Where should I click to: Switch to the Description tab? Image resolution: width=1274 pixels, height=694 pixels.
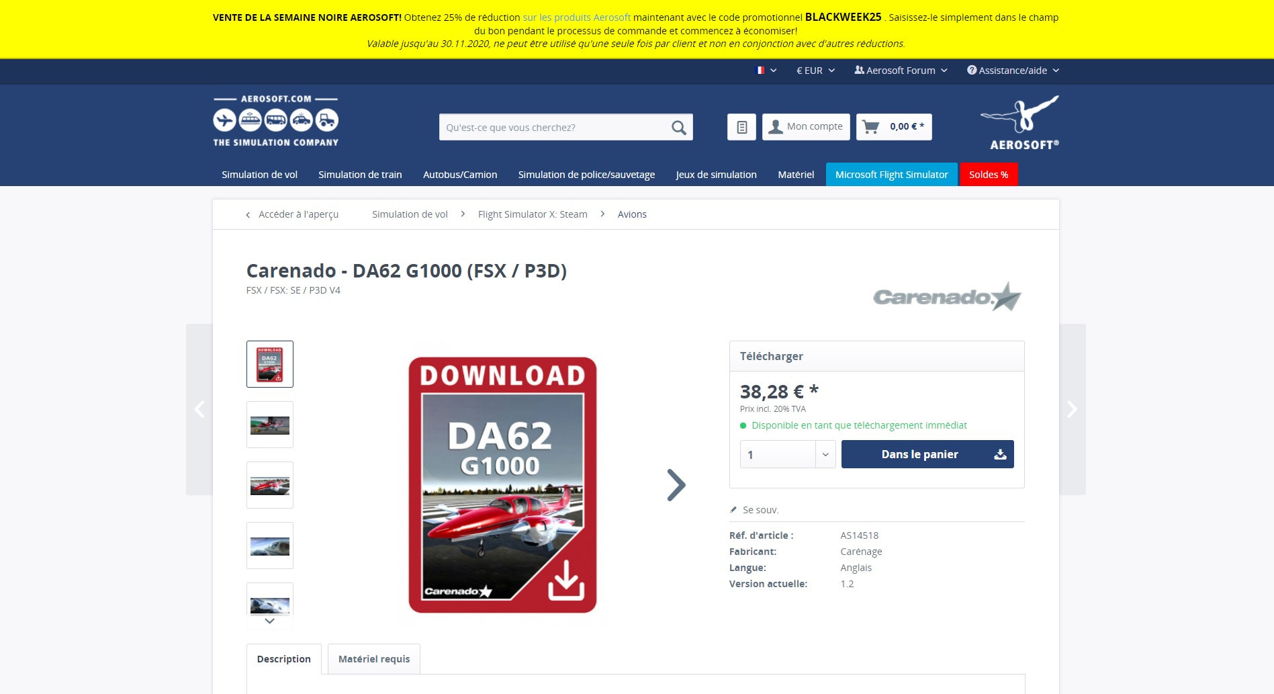(x=284, y=659)
